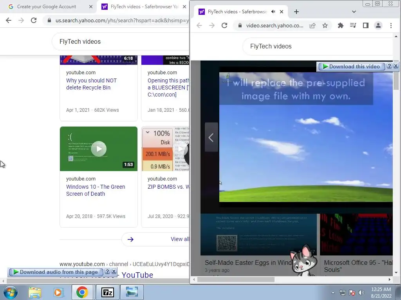Open the Extensions puzzle icon

click(340, 25)
